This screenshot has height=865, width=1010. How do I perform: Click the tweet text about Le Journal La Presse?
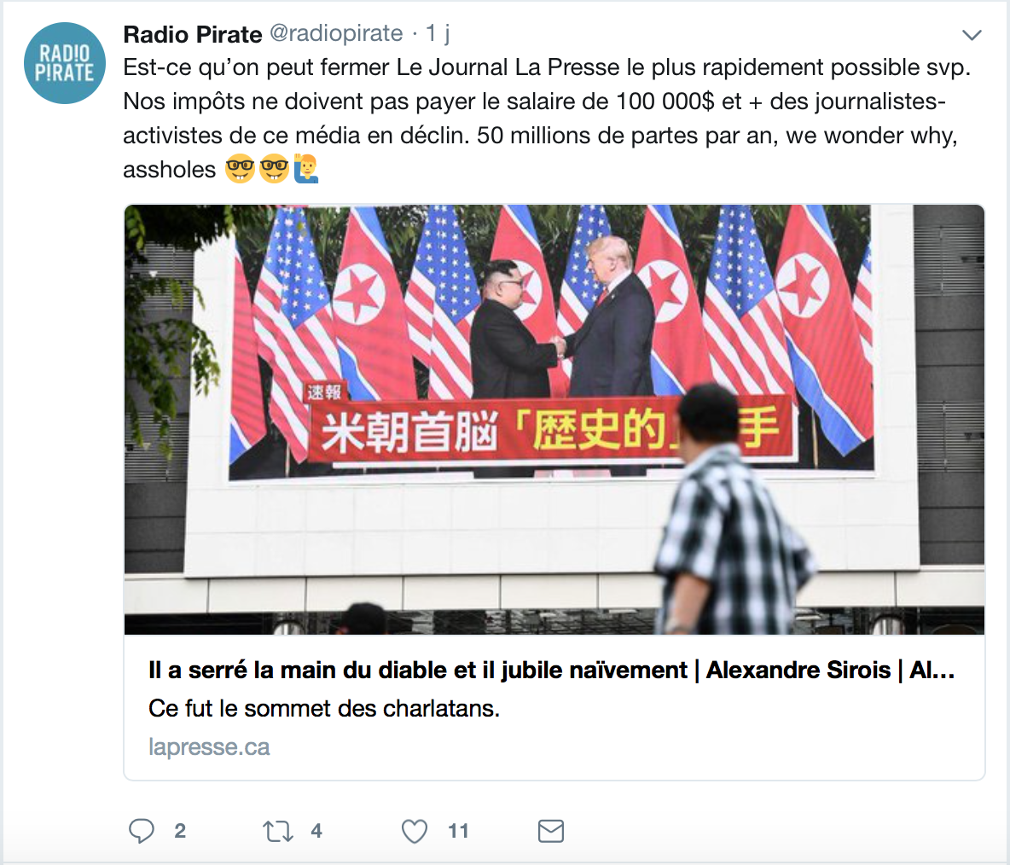(546, 118)
